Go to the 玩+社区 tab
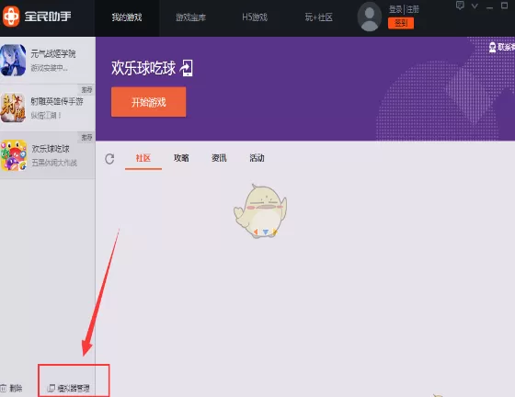This screenshot has width=515, height=397. 318,17
